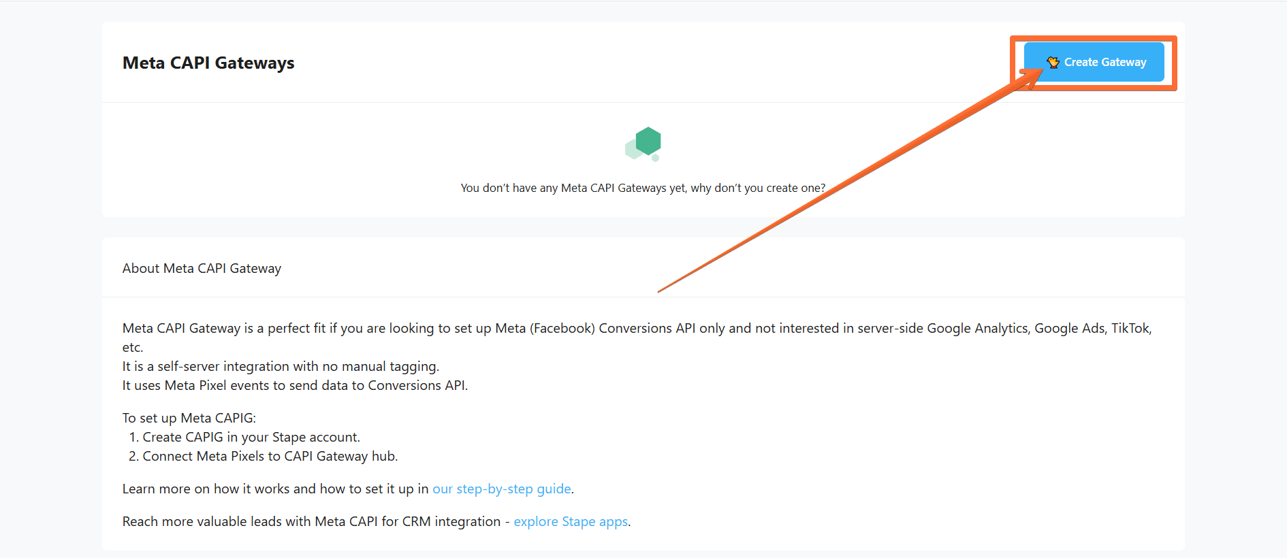
Task: Click the sentence about Meta Pixel events
Action: 295,385
